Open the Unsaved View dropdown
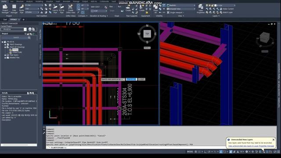This screenshot has width=281, height=158. click(181, 9)
